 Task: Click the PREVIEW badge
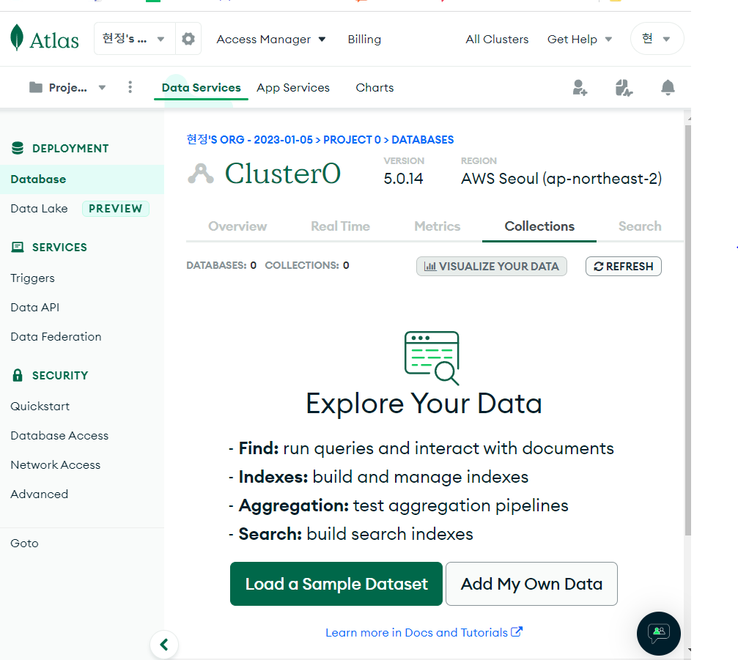click(115, 208)
